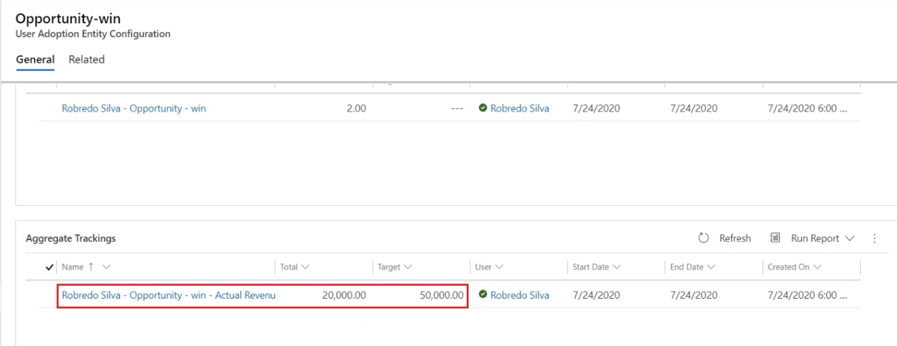Click the Created On 7/24/2020 6:00 cell in Aggregate row
Viewport: 897px width, 346px height.
(807, 295)
